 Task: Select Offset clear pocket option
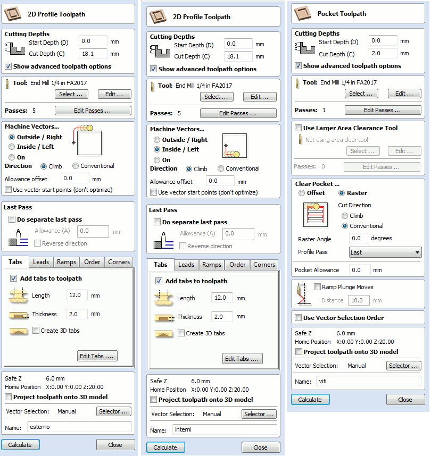(302, 193)
